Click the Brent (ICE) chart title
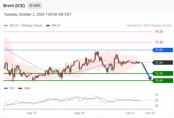The image size is (174, 118). [x=14, y=6]
